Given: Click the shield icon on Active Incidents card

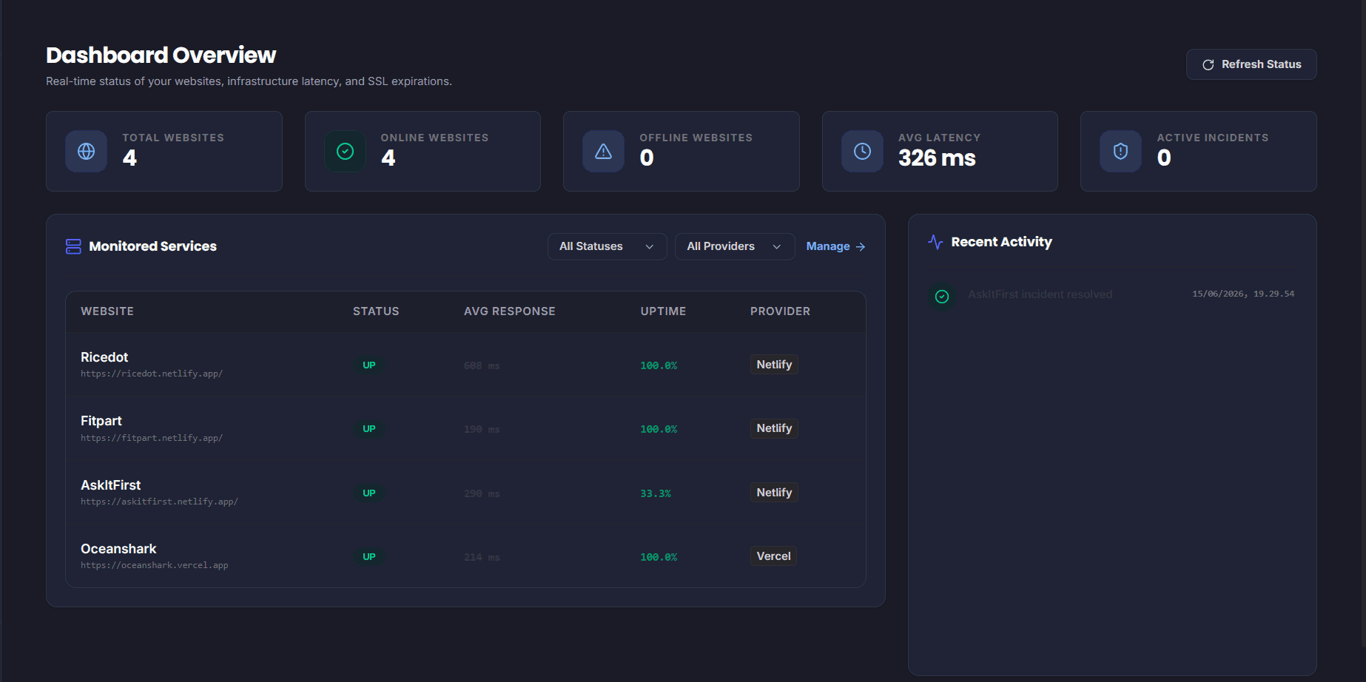Looking at the screenshot, I should click(x=1121, y=152).
